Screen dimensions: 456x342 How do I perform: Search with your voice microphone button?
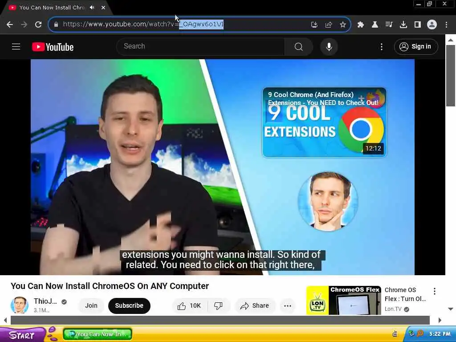tap(329, 46)
